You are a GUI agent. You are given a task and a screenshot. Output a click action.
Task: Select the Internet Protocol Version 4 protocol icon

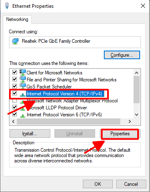(22, 95)
